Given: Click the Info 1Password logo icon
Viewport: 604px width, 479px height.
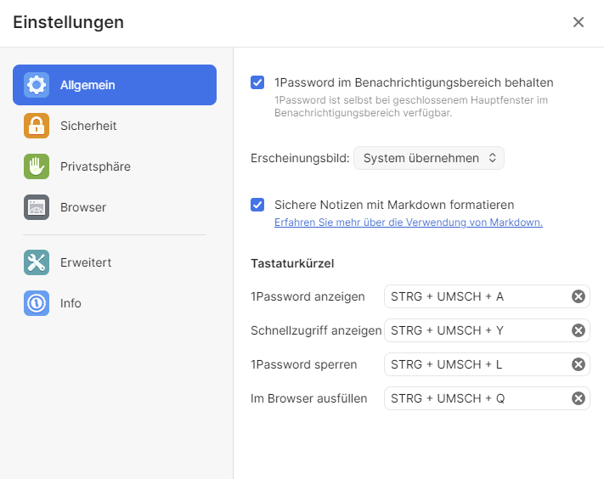Looking at the screenshot, I should pos(37,303).
